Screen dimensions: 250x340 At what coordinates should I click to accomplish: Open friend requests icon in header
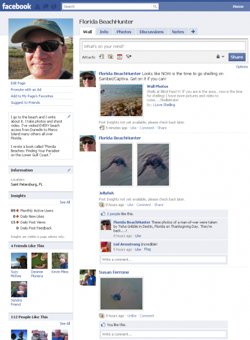(38, 7)
